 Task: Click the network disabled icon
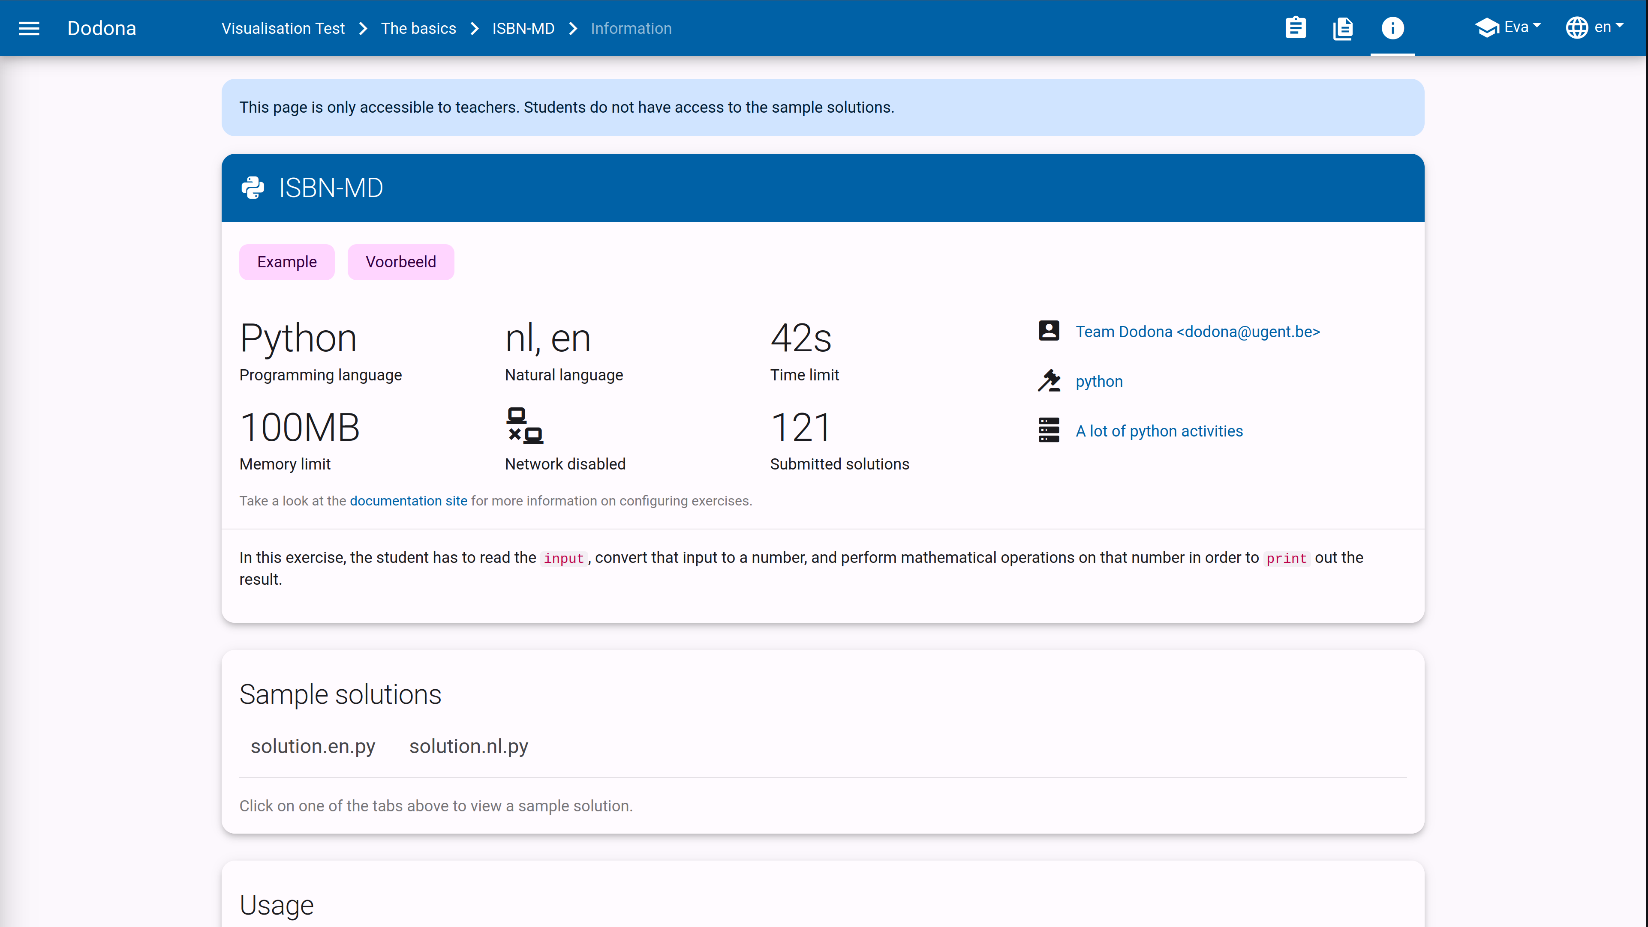point(525,426)
